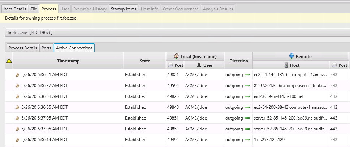Sort by the Direction column header

[238, 61]
